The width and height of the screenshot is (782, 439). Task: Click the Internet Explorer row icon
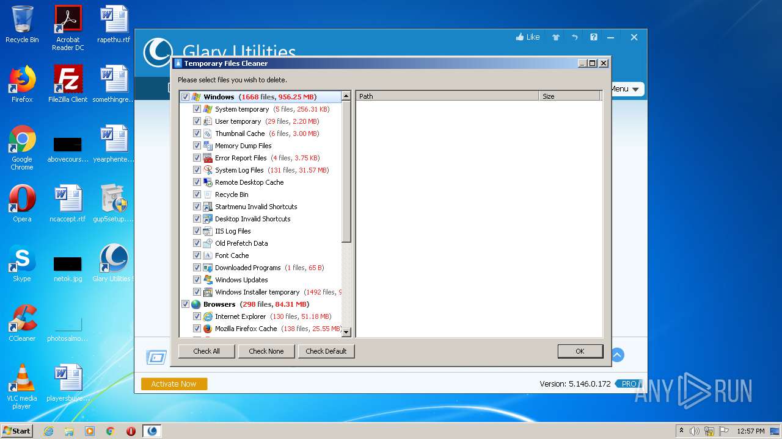tap(208, 316)
